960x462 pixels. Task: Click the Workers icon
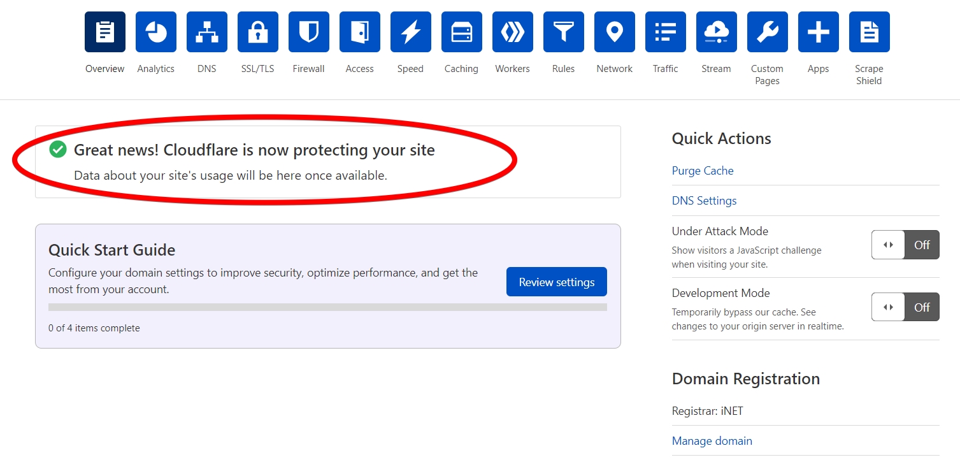coord(512,31)
